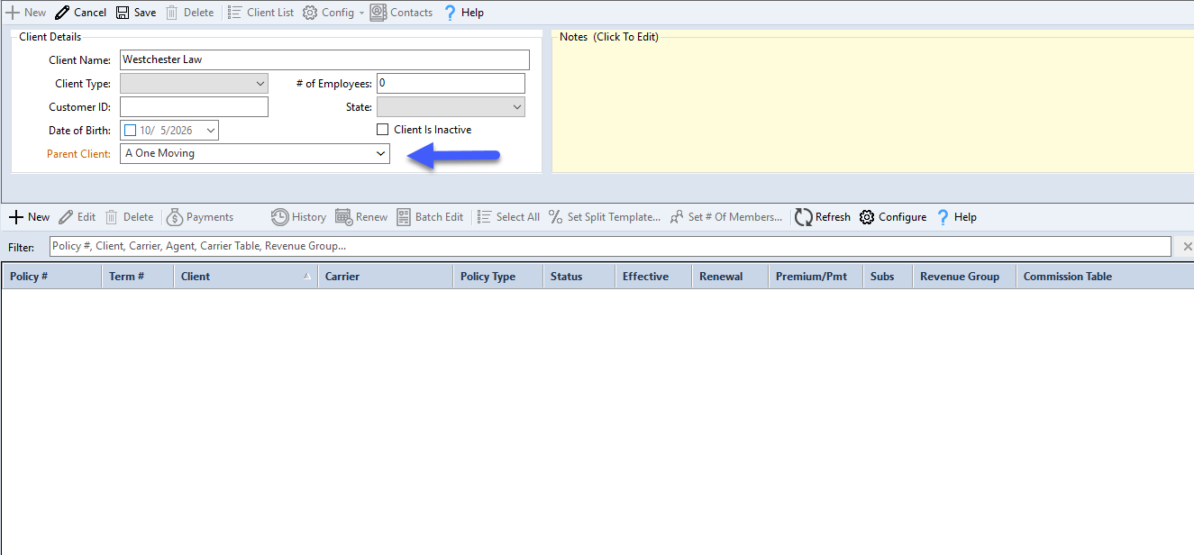1194x555 pixels.
Task: Open policy History
Action: pyautogui.click(x=298, y=217)
